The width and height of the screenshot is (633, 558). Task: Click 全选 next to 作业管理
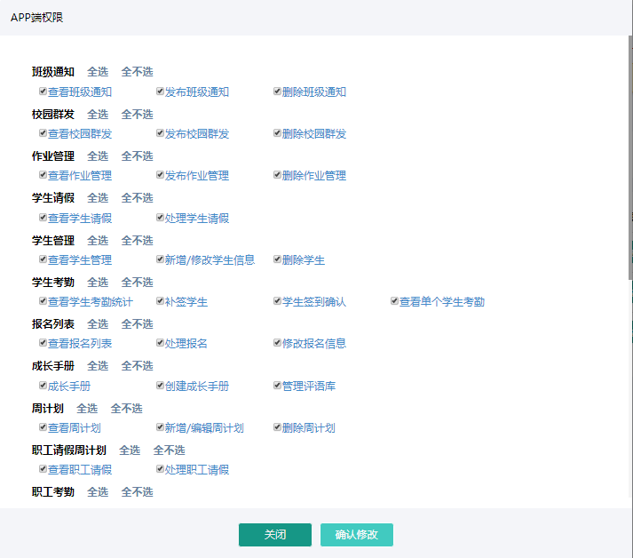point(98,156)
